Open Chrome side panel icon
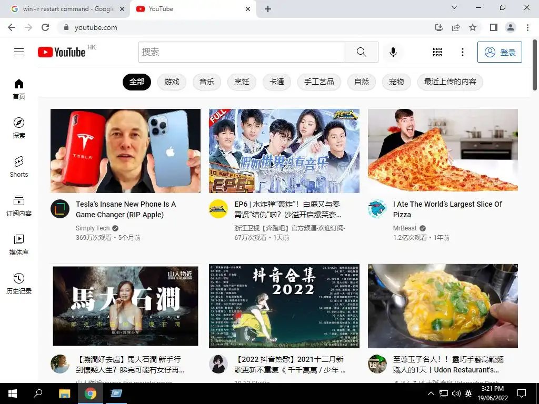 494,27
